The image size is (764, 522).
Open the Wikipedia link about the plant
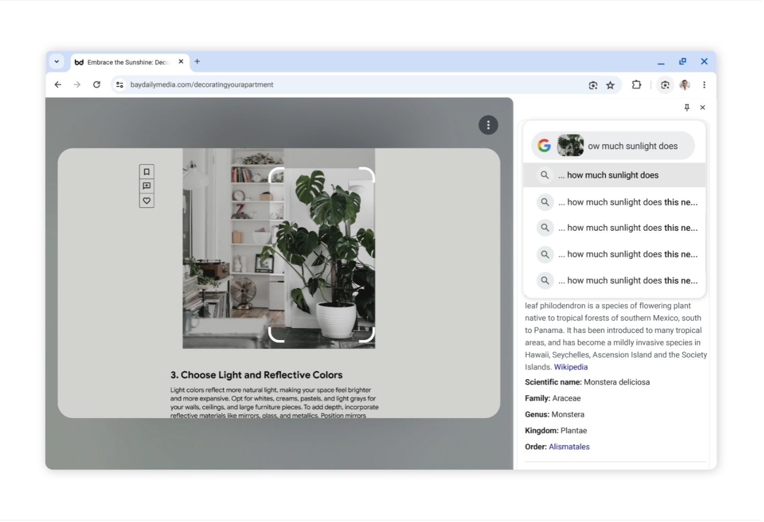point(571,366)
